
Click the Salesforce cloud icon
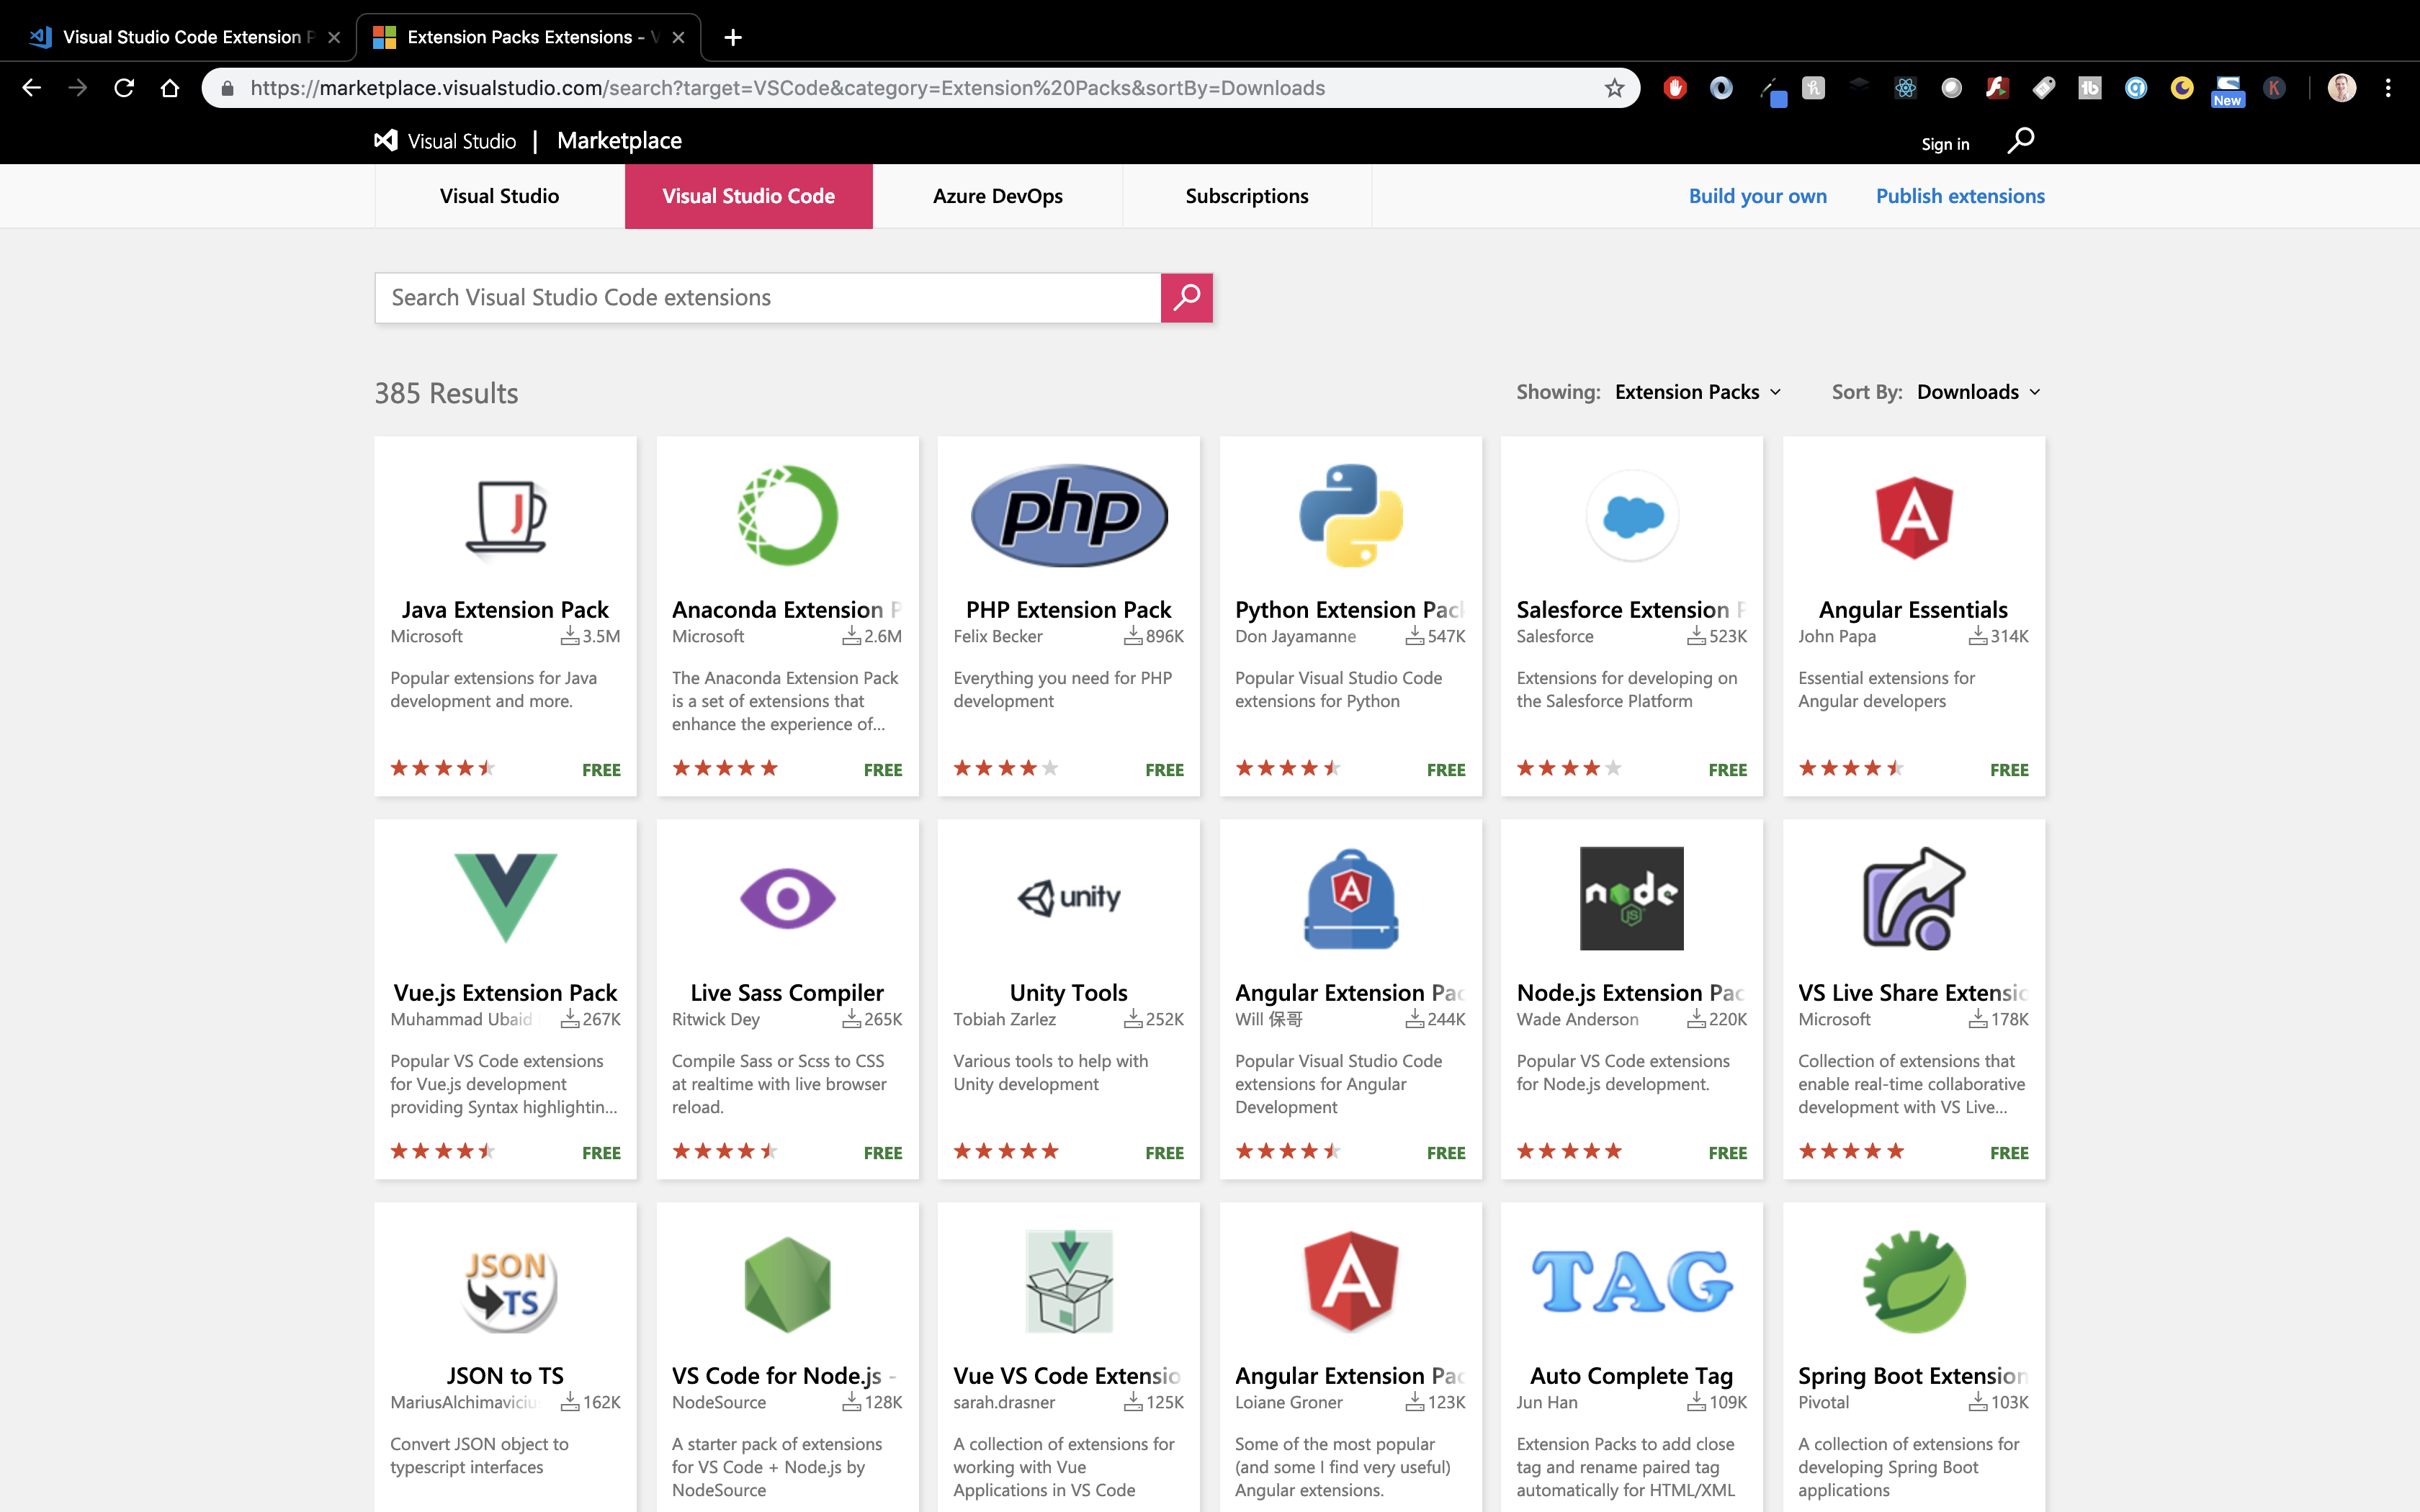click(x=1632, y=516)
